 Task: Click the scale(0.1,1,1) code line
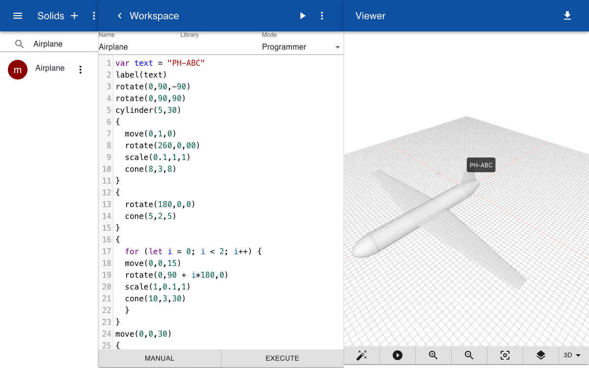tap(158, 157)
